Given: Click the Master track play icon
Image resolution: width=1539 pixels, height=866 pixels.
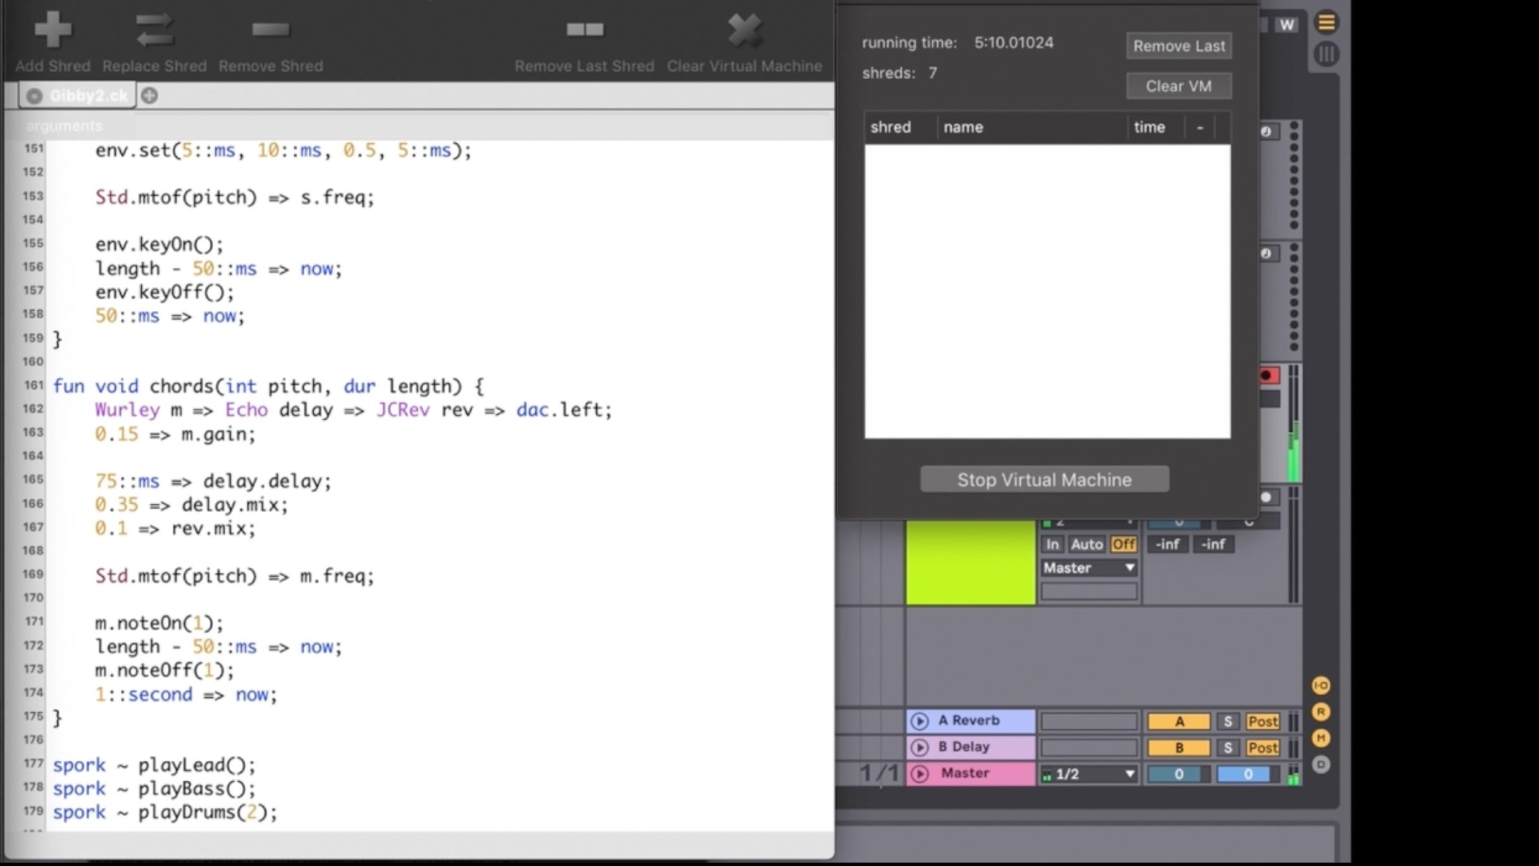Looking at the screenshot, I should pos(919,774).
